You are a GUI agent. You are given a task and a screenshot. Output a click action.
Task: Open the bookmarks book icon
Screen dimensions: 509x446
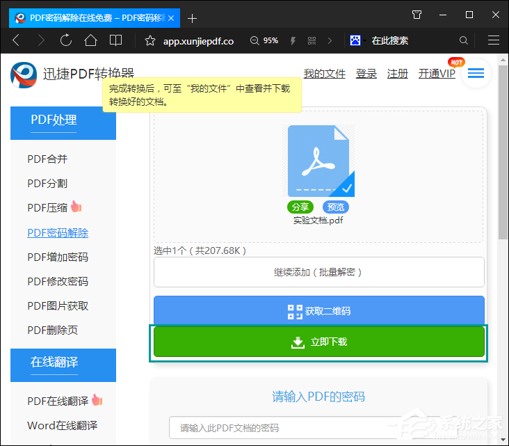(115, 40)
